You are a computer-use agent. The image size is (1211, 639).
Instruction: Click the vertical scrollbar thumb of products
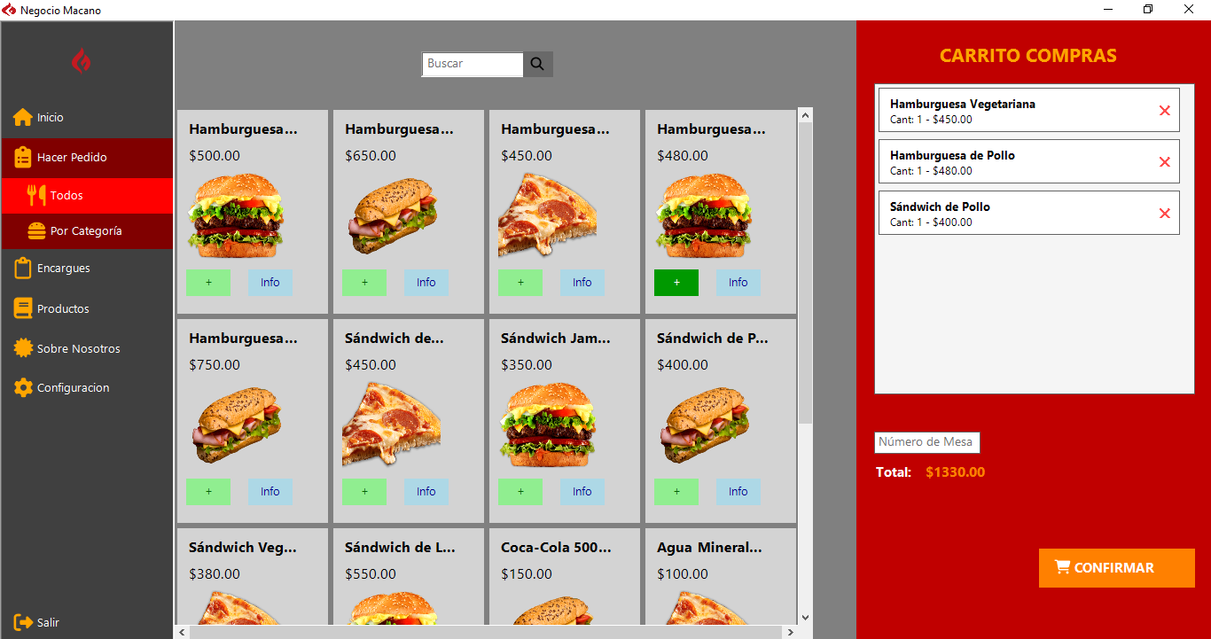pyautogui.click(x=805, y=273)
